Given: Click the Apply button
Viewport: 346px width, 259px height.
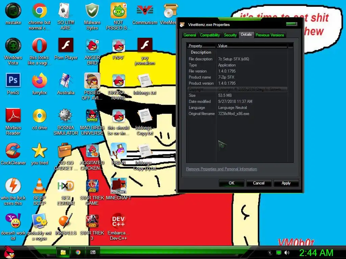Looking at the screenshot, I should point(286,183).
